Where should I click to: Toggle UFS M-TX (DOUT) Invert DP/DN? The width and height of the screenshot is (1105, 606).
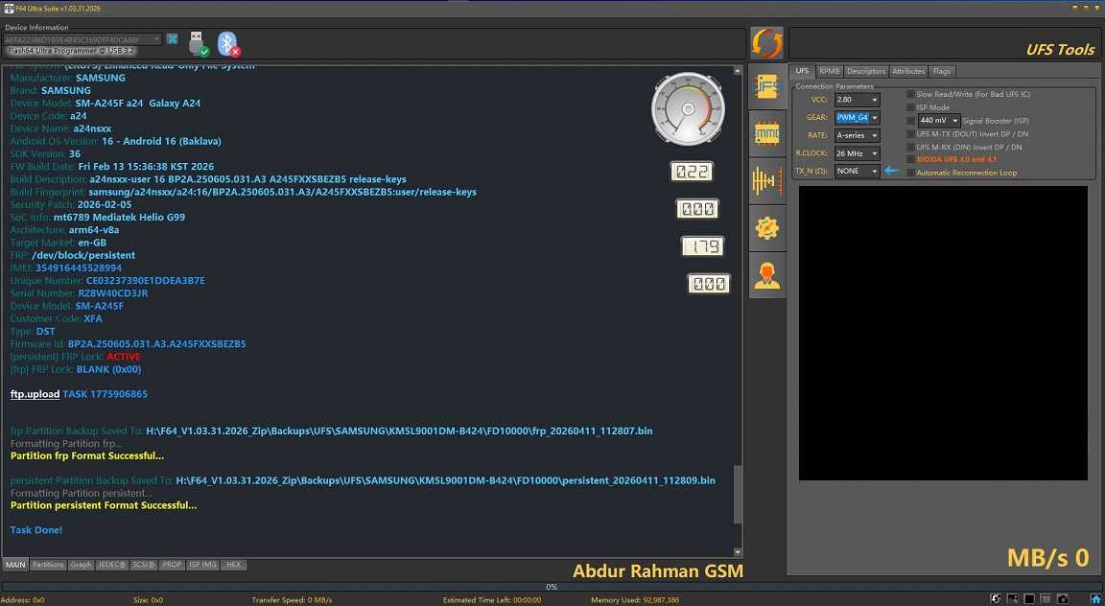[910, 134]
